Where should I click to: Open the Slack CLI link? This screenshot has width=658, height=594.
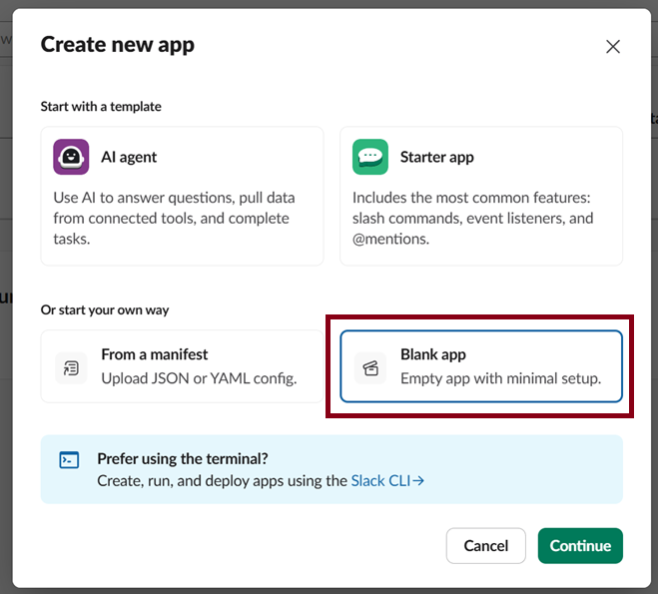point(387,481)
